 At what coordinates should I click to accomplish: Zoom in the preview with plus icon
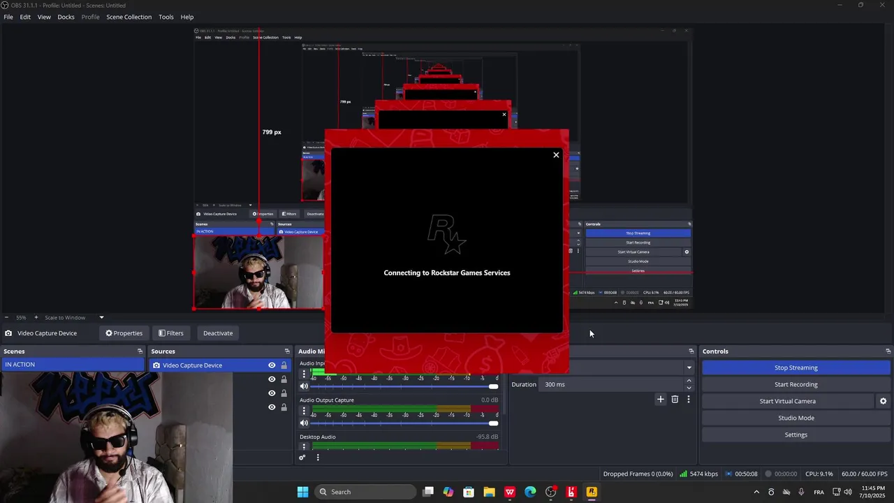point(36,317)
